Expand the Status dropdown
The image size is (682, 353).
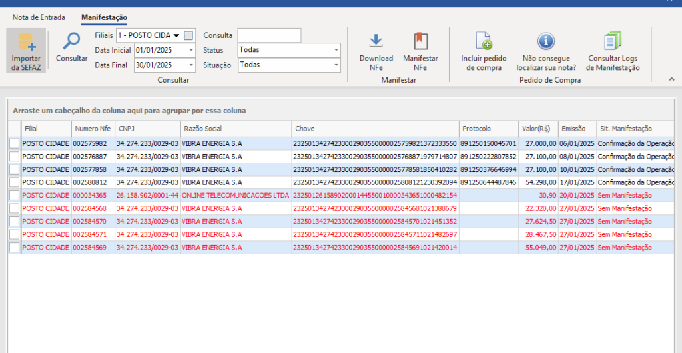point(336,50)
